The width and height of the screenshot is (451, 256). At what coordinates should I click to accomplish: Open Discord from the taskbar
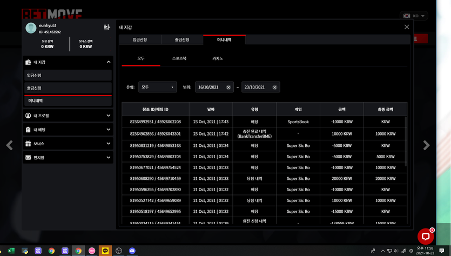pos(132,251)
